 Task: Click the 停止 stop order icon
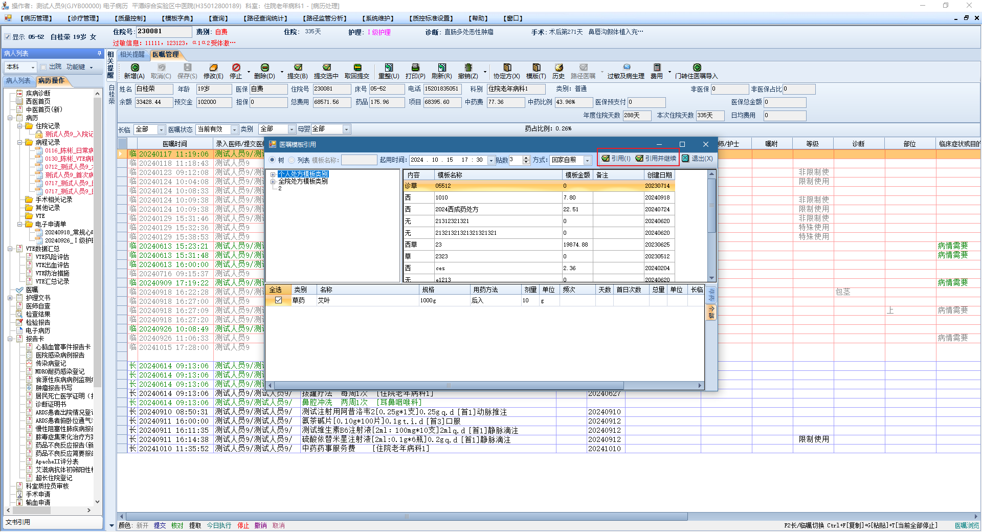click(x=236, y=68)
